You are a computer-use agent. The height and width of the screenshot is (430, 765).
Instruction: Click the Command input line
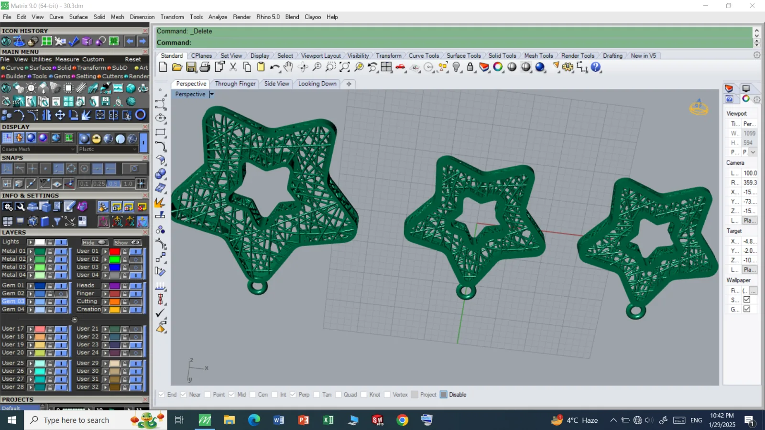(x=454, y=43)
